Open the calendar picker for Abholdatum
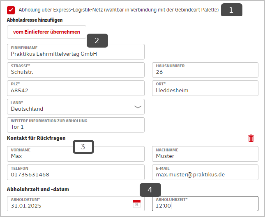 click(x=137, y=204)
